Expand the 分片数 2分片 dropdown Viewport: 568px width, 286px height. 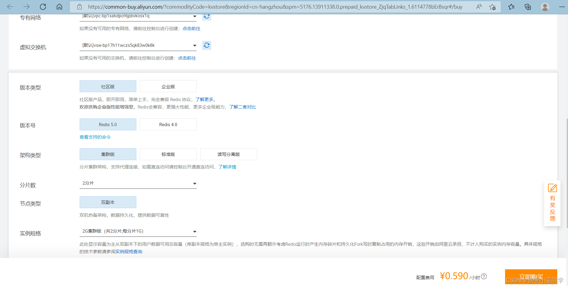coord(138,183)
